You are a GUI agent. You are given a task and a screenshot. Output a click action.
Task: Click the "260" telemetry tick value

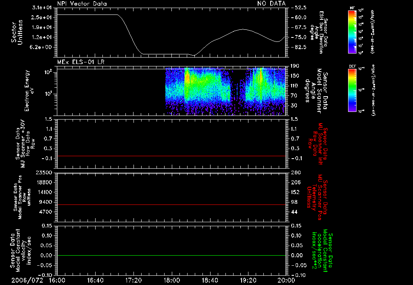tap(296, 173)
